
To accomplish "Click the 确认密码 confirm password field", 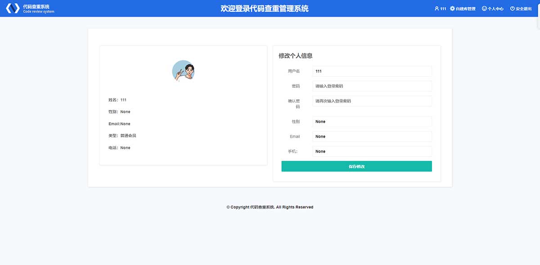I will 372,101.
